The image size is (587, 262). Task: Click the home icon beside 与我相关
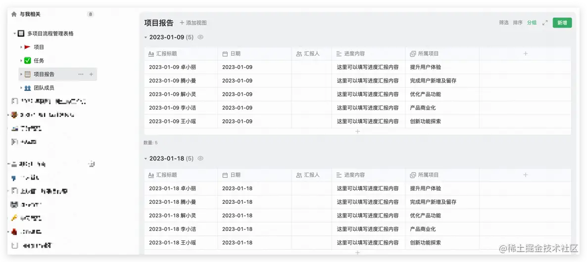click(14, 14)
